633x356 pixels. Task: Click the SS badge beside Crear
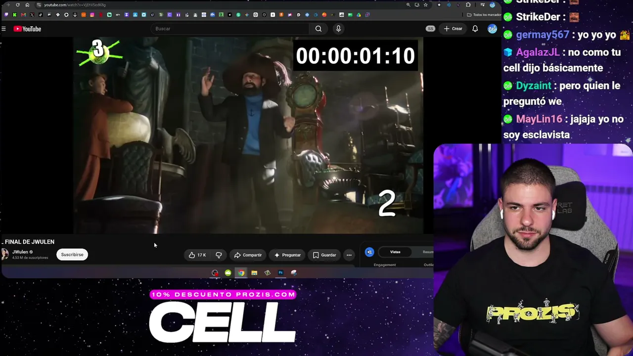click(x=430, y=29)
